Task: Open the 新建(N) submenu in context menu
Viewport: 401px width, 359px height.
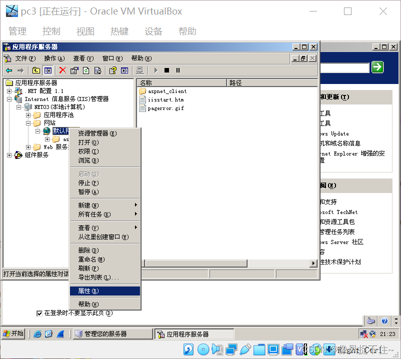Action: coord(105,205)
